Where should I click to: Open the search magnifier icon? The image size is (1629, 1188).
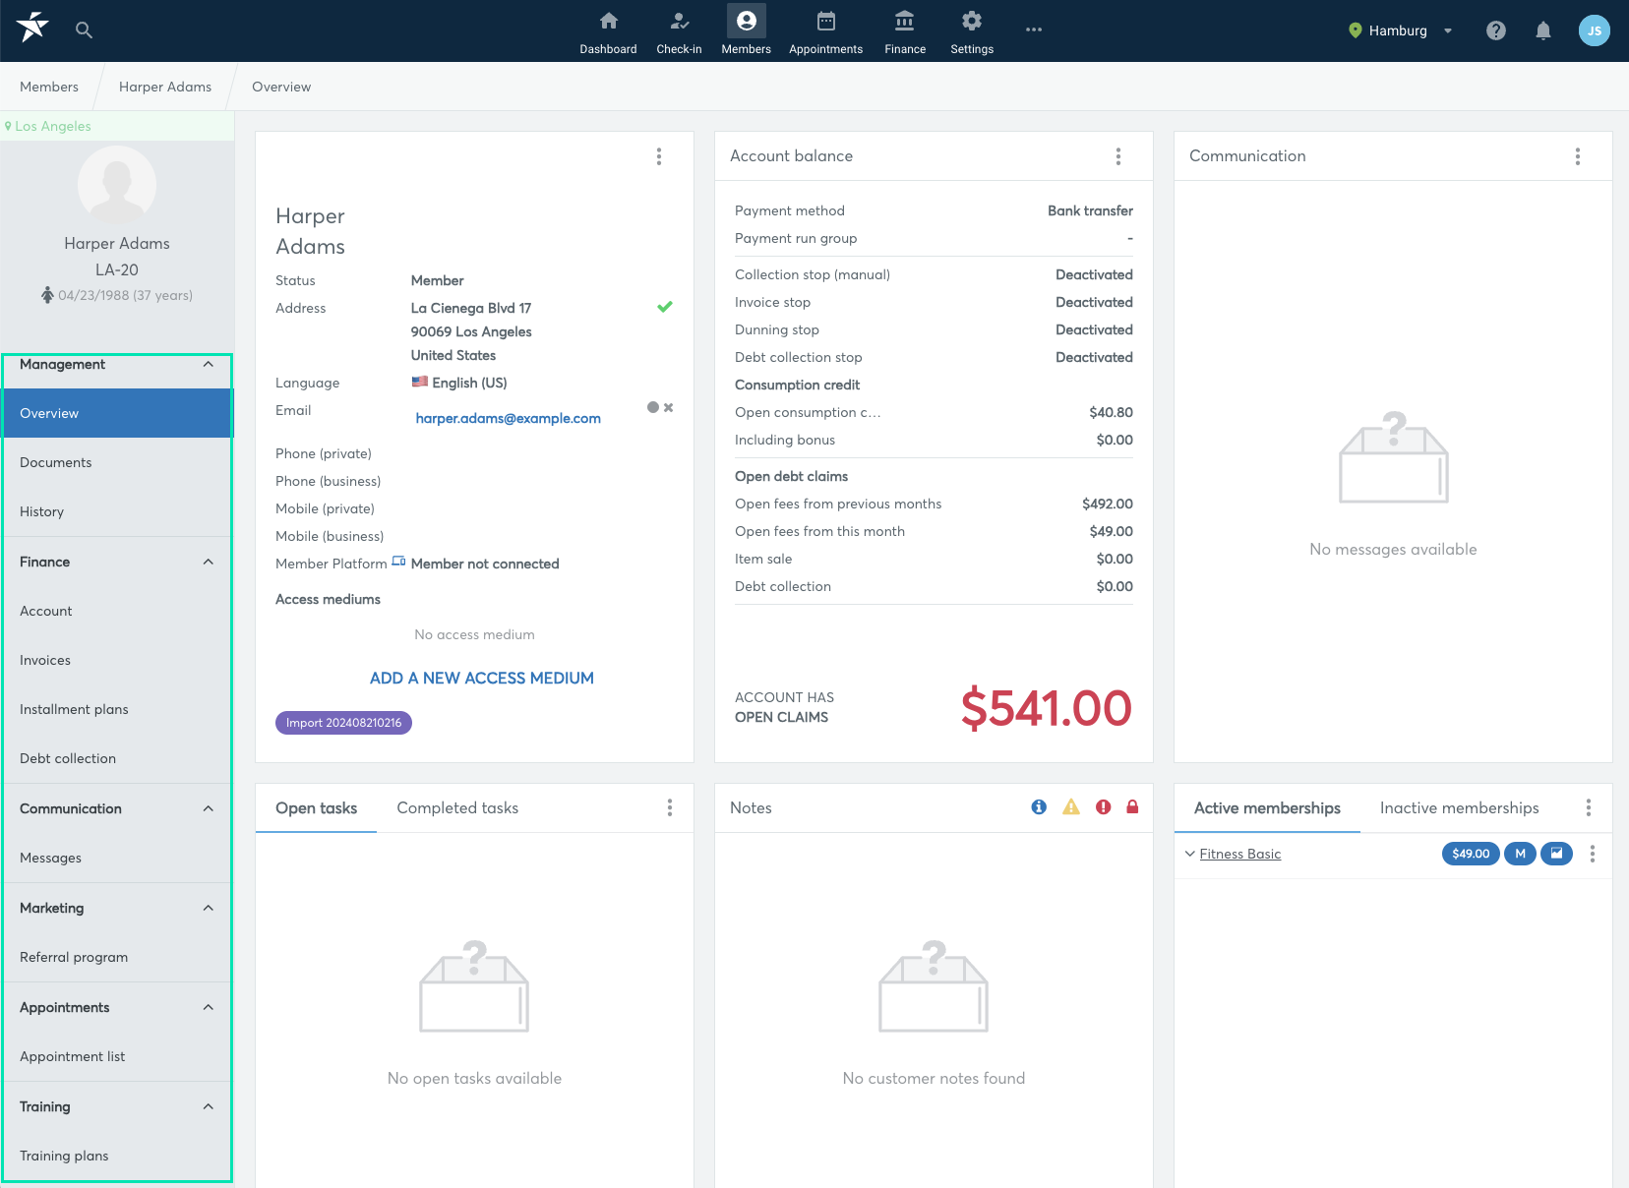click(84, 30)
